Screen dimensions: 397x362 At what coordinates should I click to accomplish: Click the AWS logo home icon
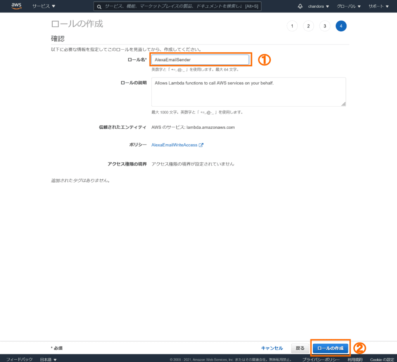coord(16,6)
